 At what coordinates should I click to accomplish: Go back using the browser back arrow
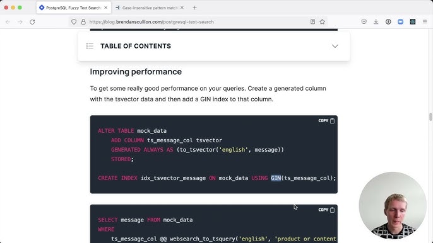(x=8, y=22)
